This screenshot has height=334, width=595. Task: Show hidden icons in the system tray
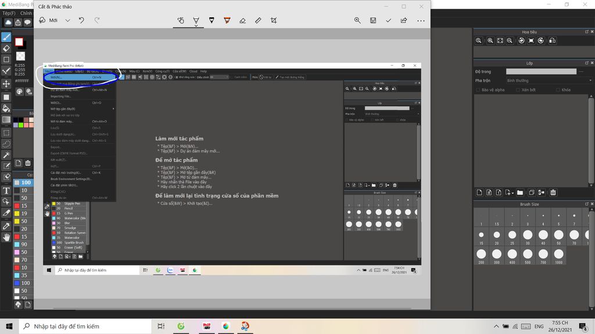(496, 326)
